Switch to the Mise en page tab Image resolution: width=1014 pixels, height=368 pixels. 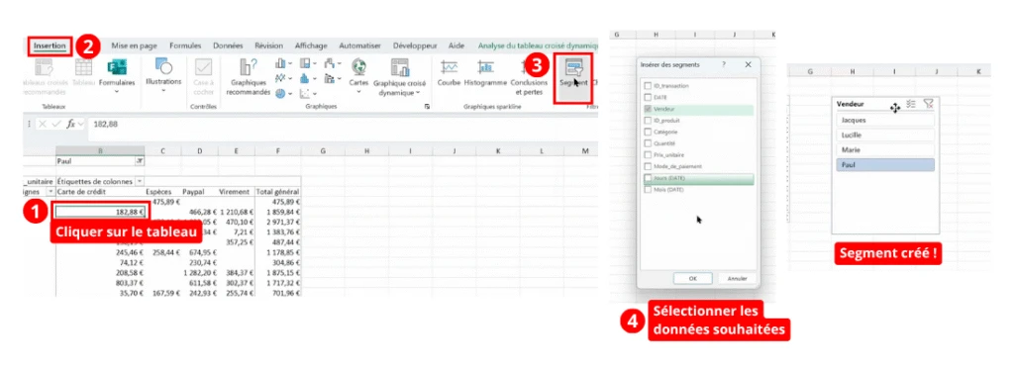(x=134, y=46)
